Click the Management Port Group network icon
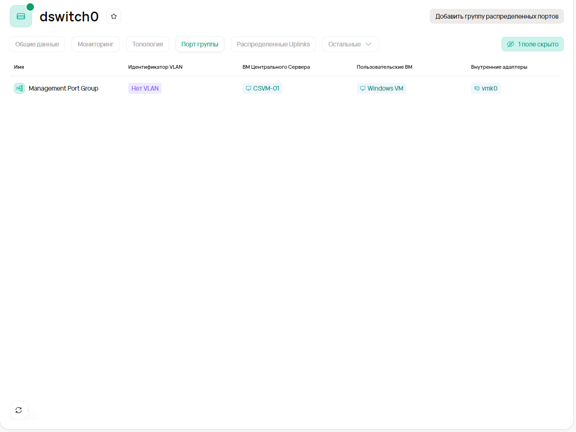Viewport: 576px width, 432px height. pyautogui.click(x=20, y=88)
